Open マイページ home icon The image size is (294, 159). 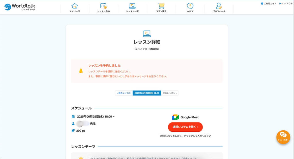(74, 6)
